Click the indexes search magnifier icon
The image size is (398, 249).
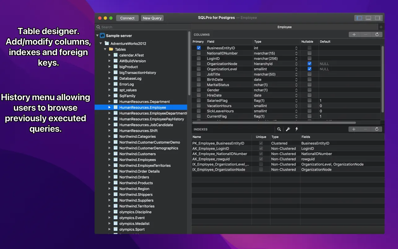point(279,129)
